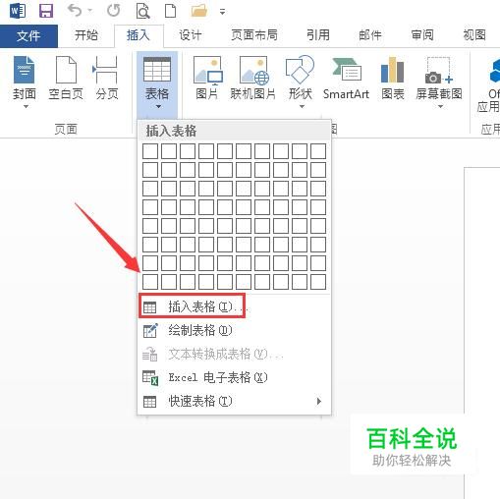500x499 pixels.
Task: Create new blank document icon
Action: point(170,11)
